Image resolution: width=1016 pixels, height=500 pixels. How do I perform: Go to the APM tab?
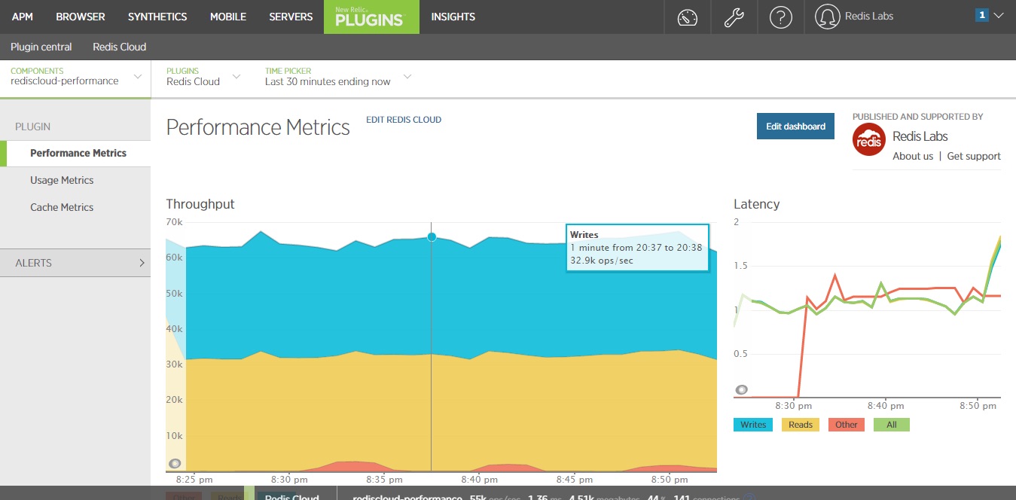pos(23,17)
